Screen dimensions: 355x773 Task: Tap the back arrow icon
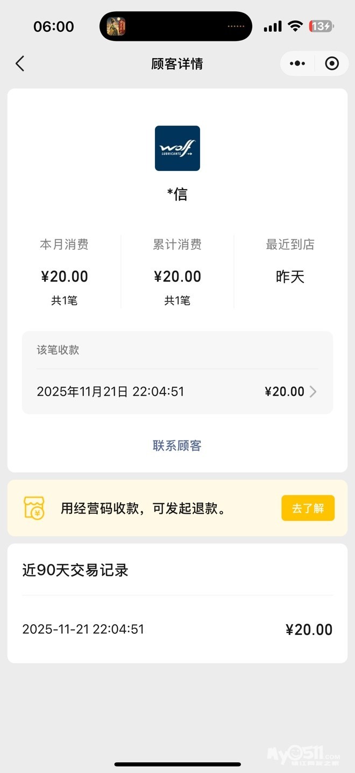tap(20, 64)
